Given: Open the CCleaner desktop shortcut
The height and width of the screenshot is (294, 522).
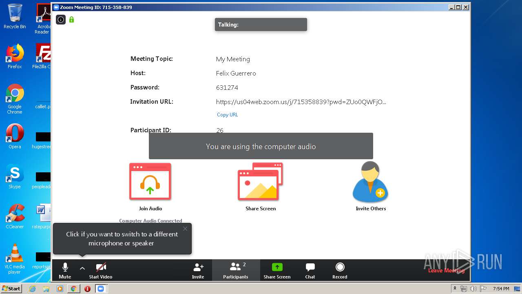Looking at the screenshot, I should pyautogui.click(x=15, y=216).
